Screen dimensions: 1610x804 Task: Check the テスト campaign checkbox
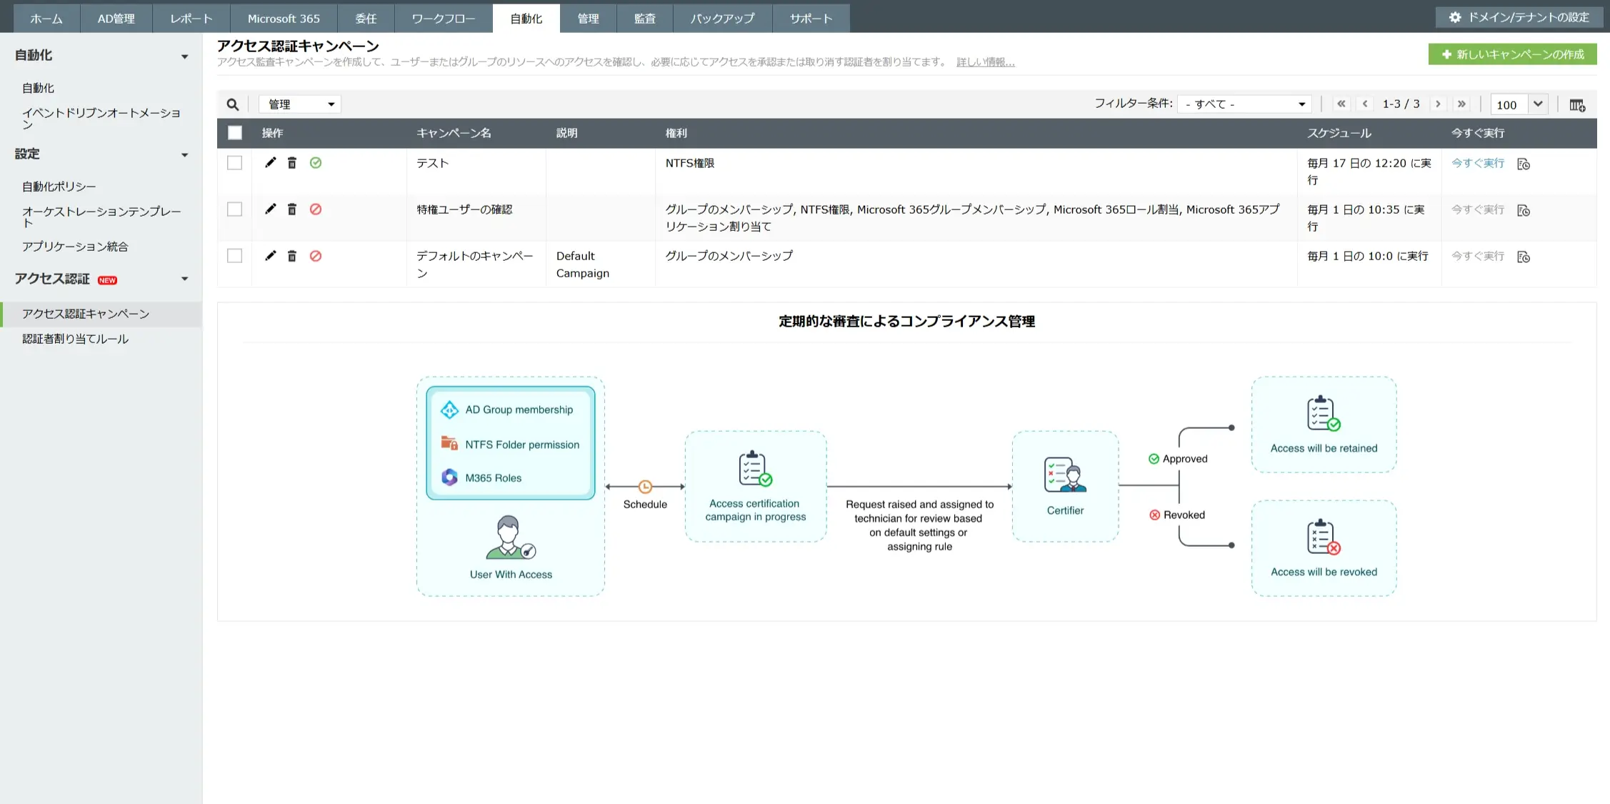pos(235,163)
